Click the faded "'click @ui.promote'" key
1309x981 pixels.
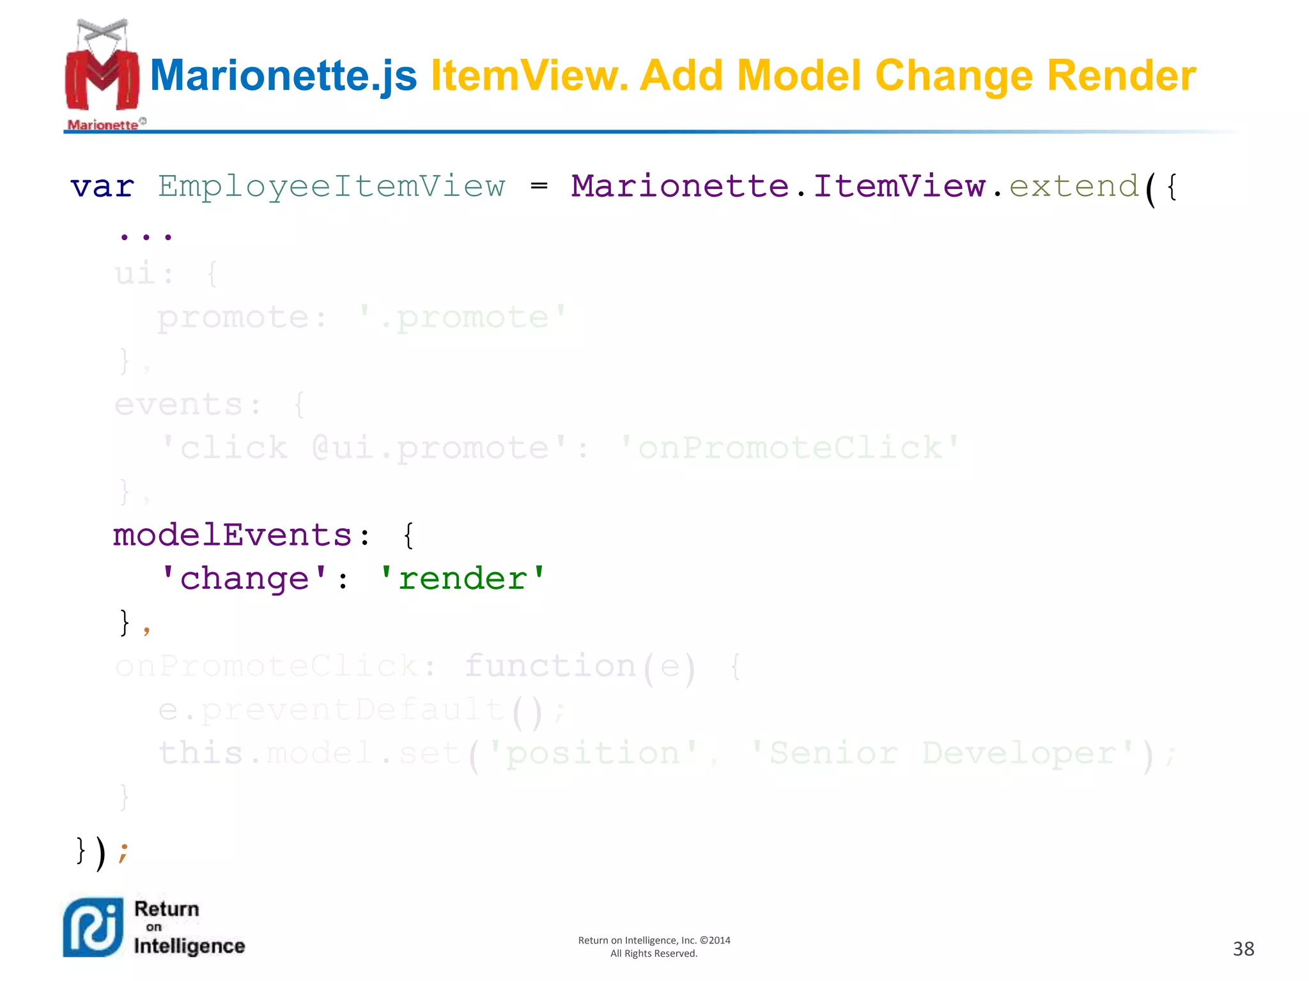(364, 448)
